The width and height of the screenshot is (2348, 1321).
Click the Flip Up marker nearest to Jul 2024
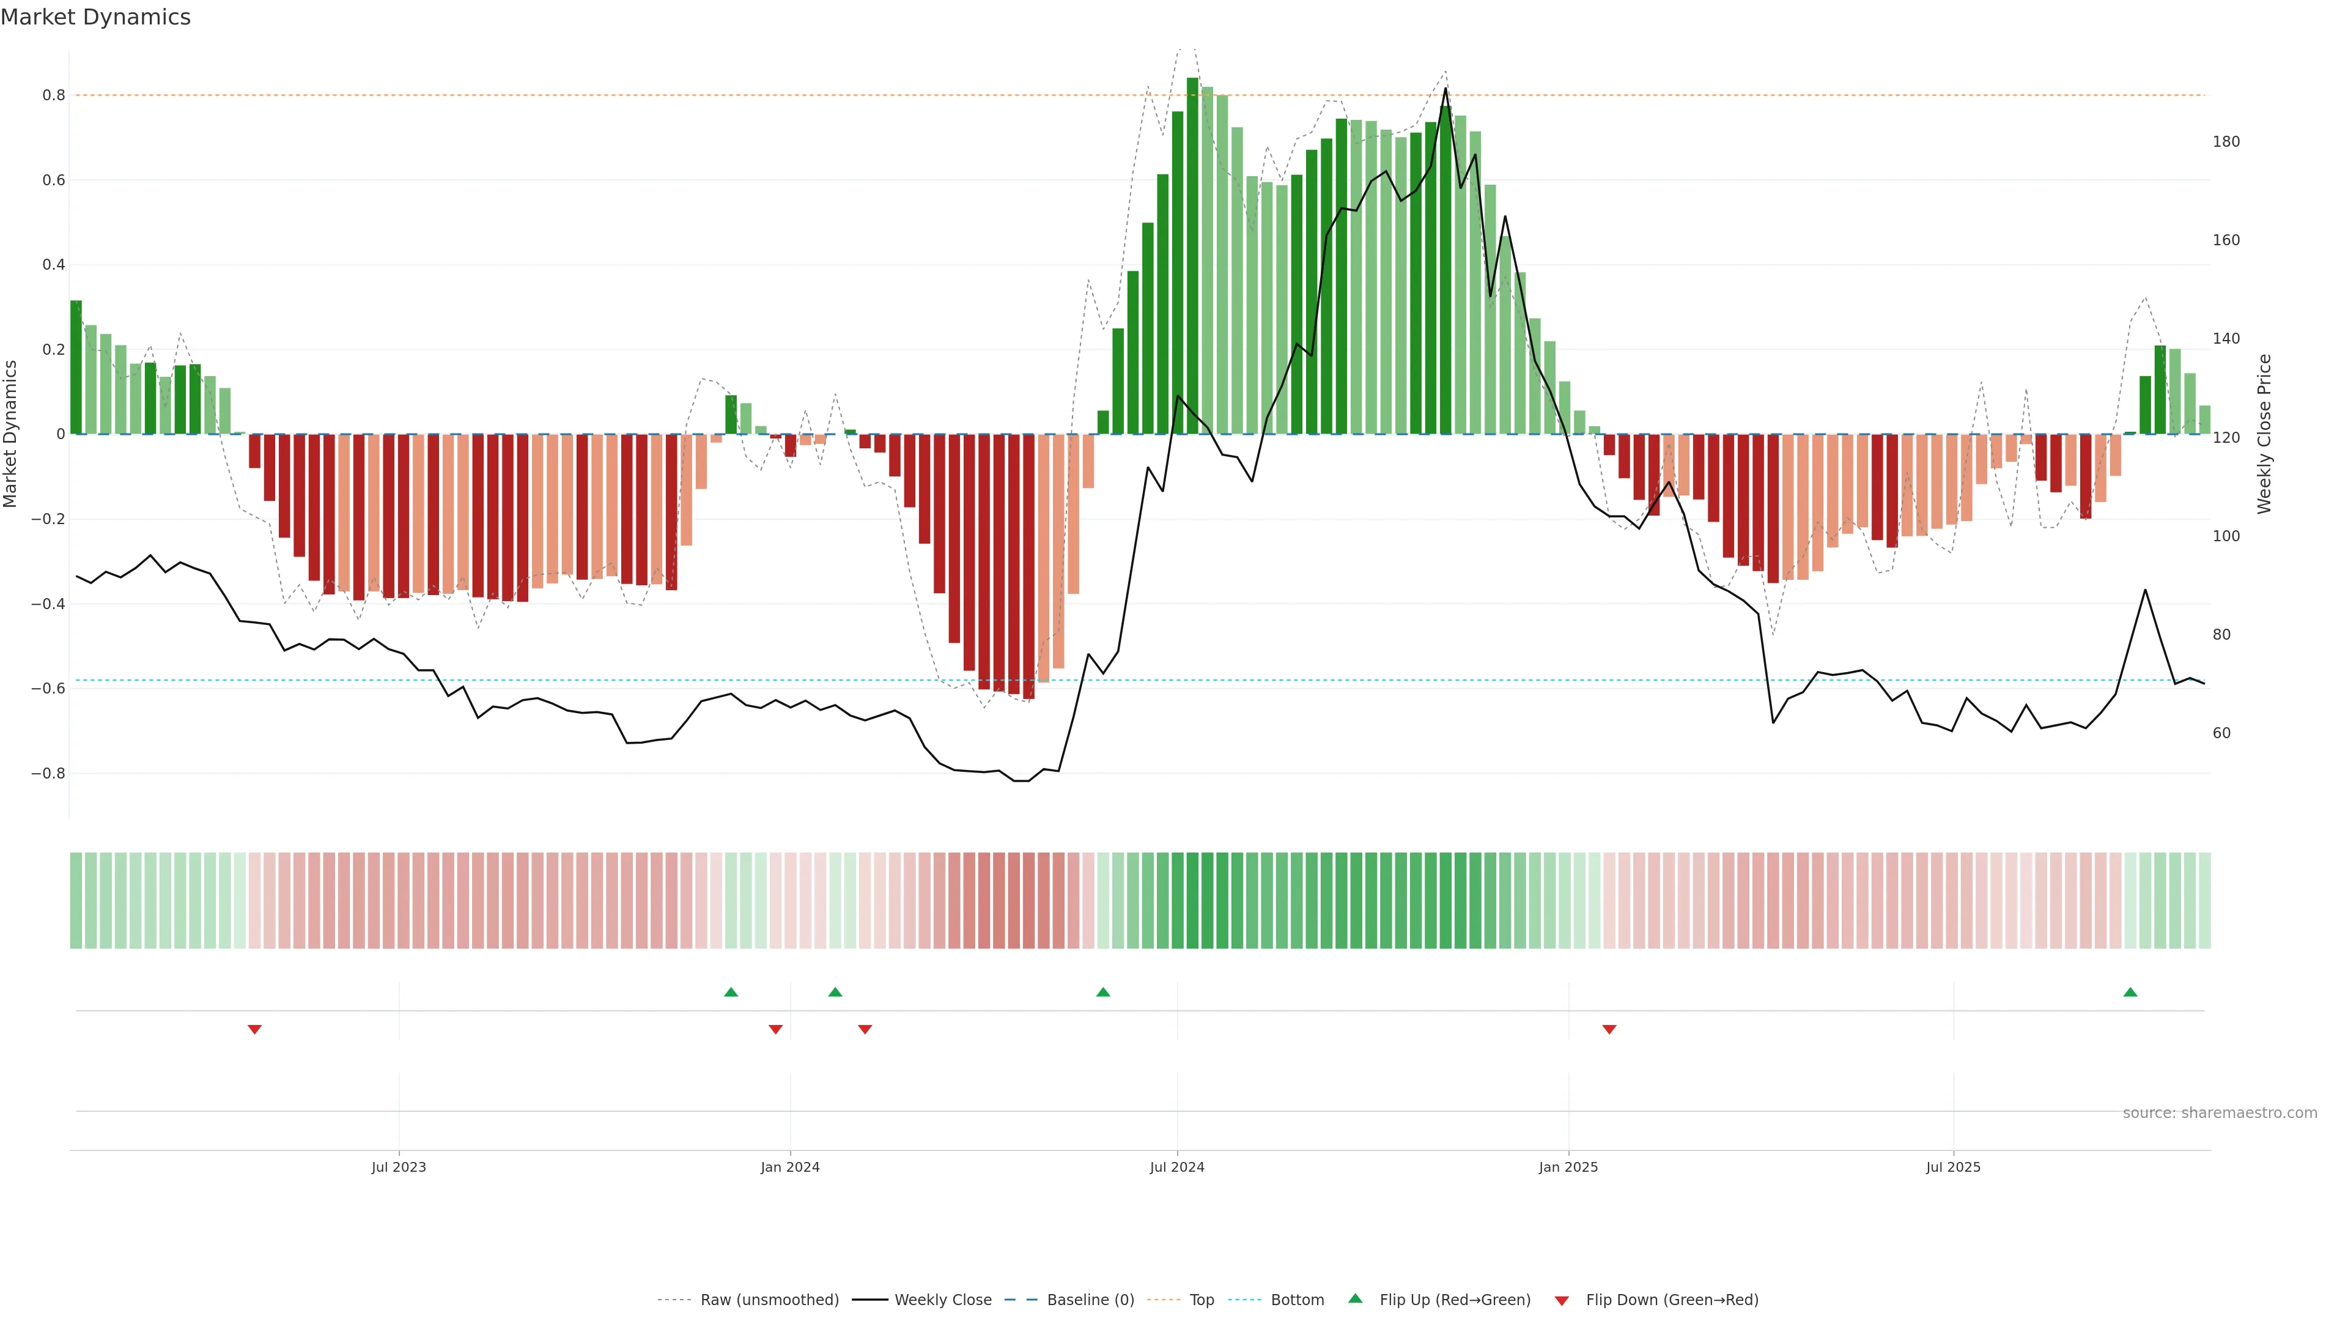1102,992
